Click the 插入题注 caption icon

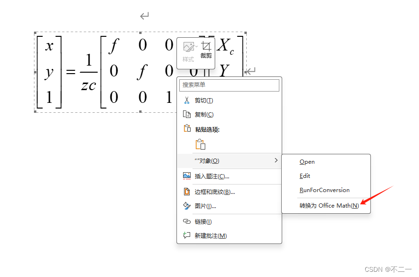(186, 175)
